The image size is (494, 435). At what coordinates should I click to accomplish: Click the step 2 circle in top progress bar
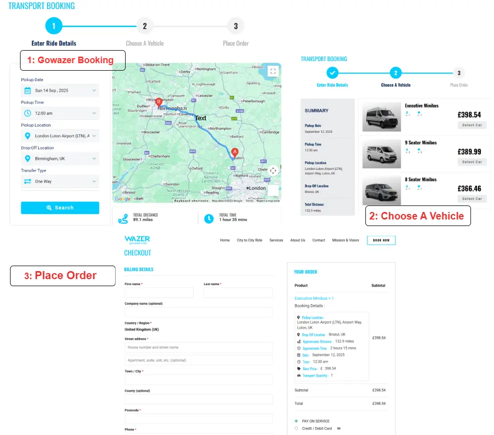click(145, 26)
